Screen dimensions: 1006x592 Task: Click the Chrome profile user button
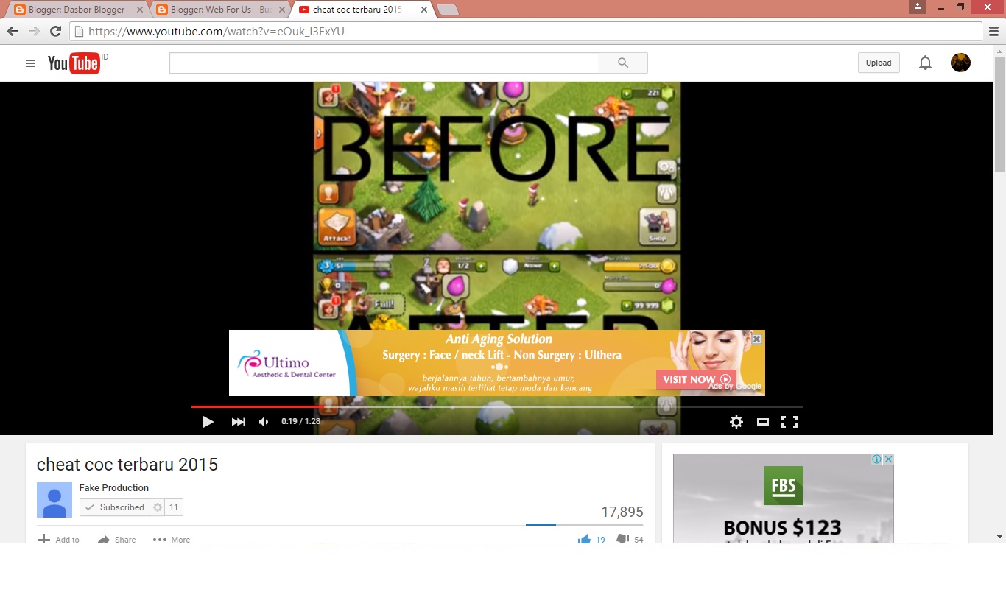[x=917, y=7]
